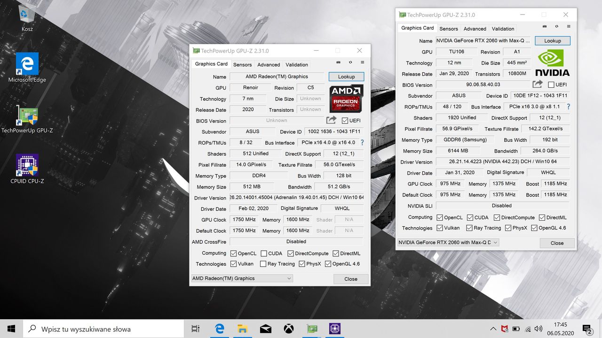Open Windows Start menu
Image resolution: width=602 pixels, height=338 pixels.
click(11, 329)
